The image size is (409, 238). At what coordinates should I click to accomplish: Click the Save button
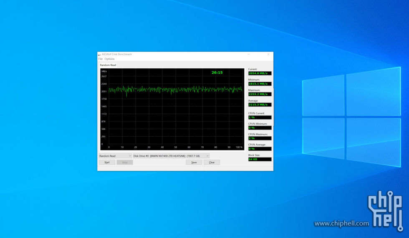pos(194,162)
